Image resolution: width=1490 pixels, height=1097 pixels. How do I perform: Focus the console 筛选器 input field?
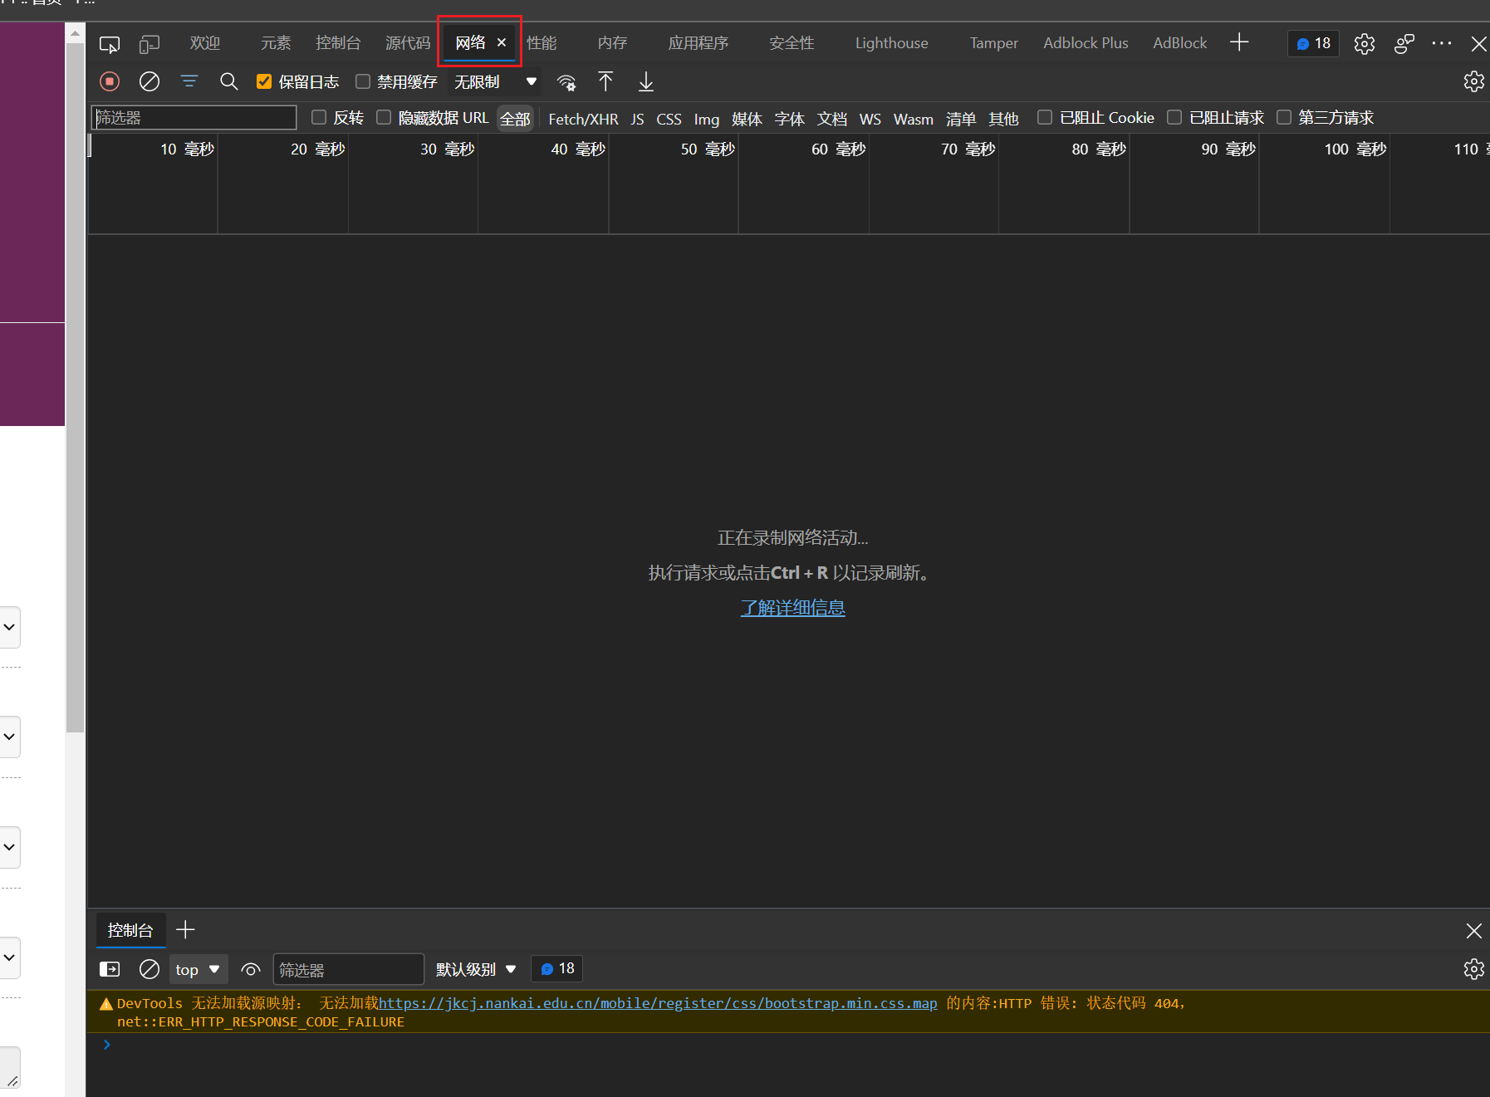click(x=349, y=969)
